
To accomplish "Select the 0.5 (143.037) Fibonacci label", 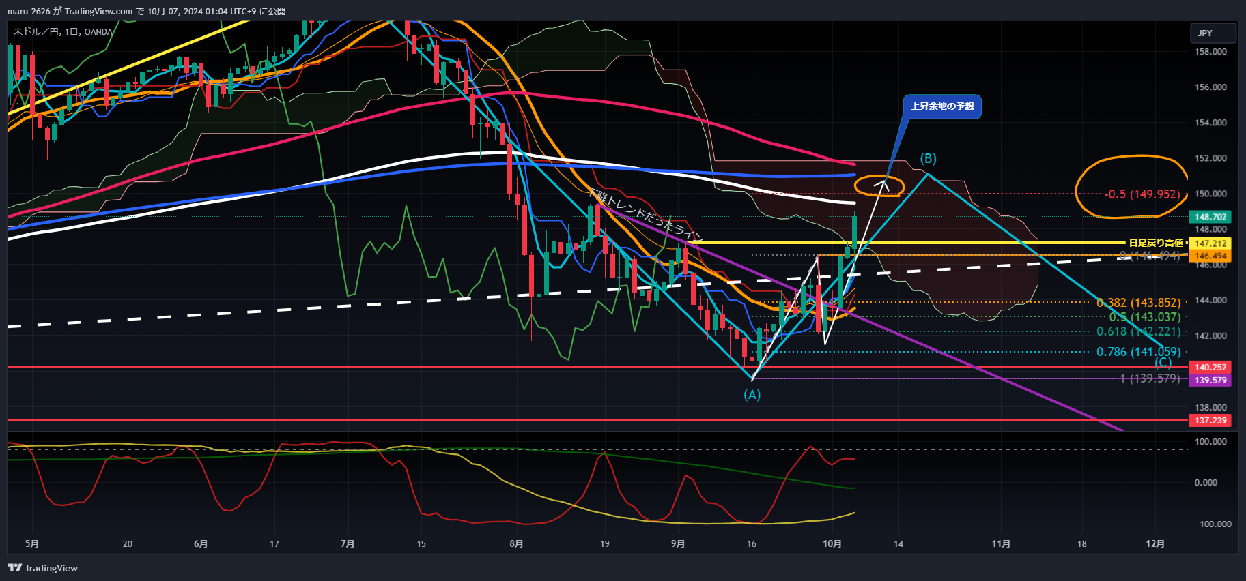I will pyautogui.click(x=1145, y=317).
